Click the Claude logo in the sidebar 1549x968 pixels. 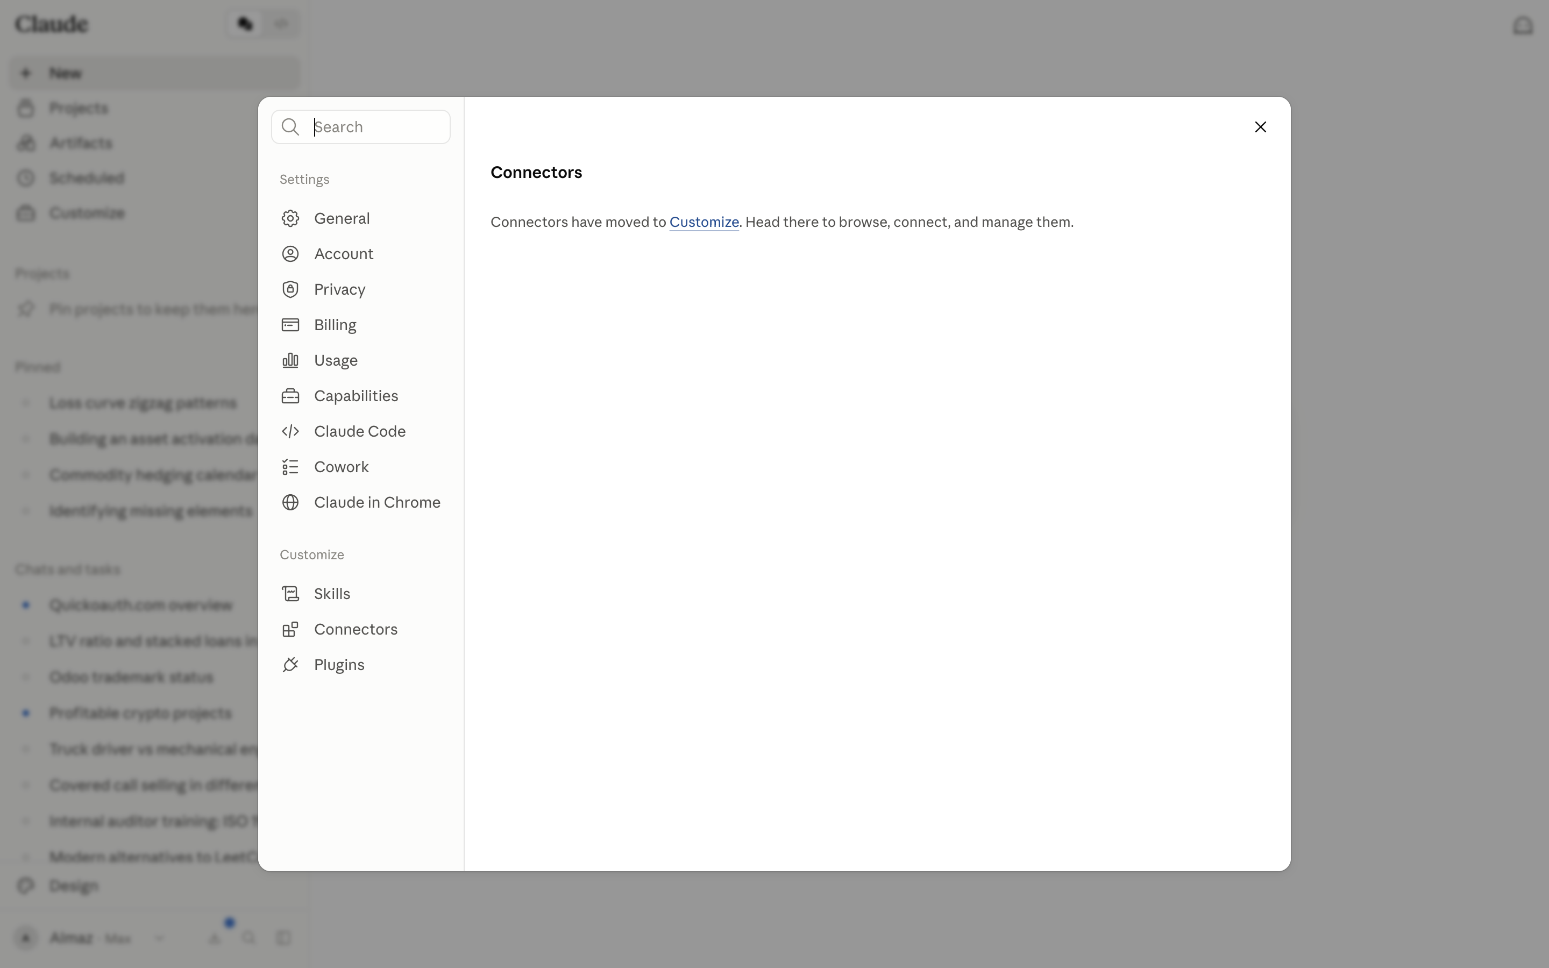pyautogui.click(x=52, y=24)
